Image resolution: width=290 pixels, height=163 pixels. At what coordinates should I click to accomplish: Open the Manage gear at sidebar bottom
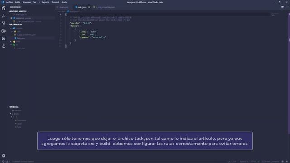4,156
